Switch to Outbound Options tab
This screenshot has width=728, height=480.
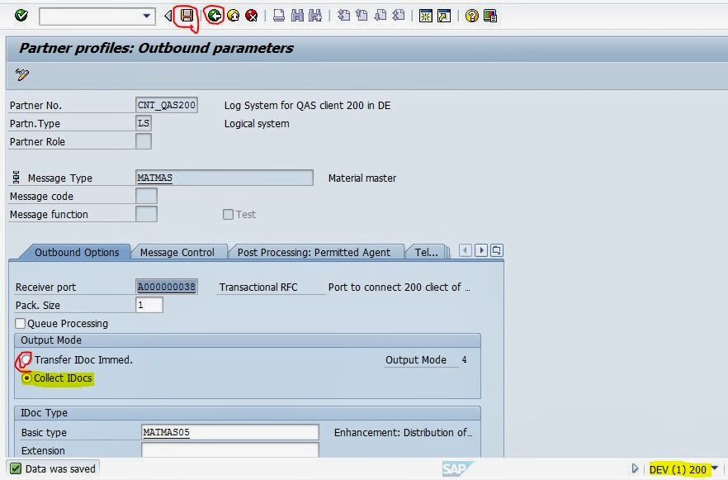click(77, 252)
